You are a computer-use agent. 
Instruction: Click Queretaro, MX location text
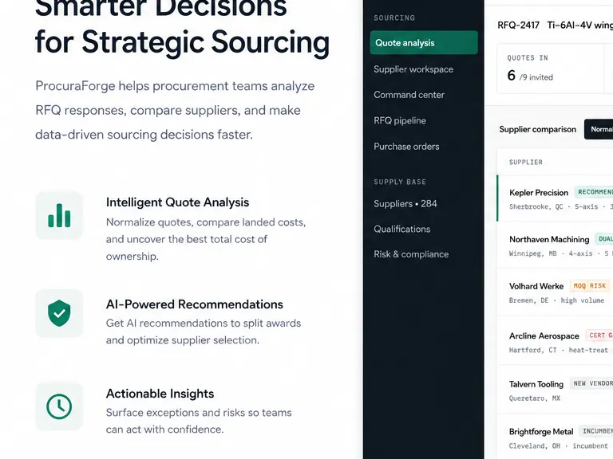[535, 398]
